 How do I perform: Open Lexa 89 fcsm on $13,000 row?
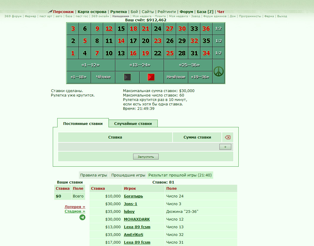pyautogui.click(x=137, y=227)
